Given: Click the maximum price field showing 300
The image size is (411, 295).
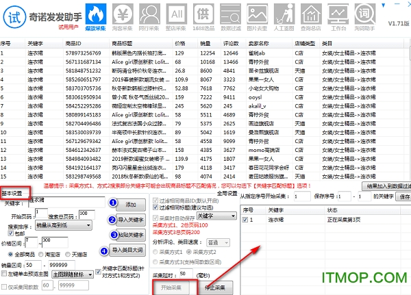Looking at the screenshot, I should pos(55,242).
